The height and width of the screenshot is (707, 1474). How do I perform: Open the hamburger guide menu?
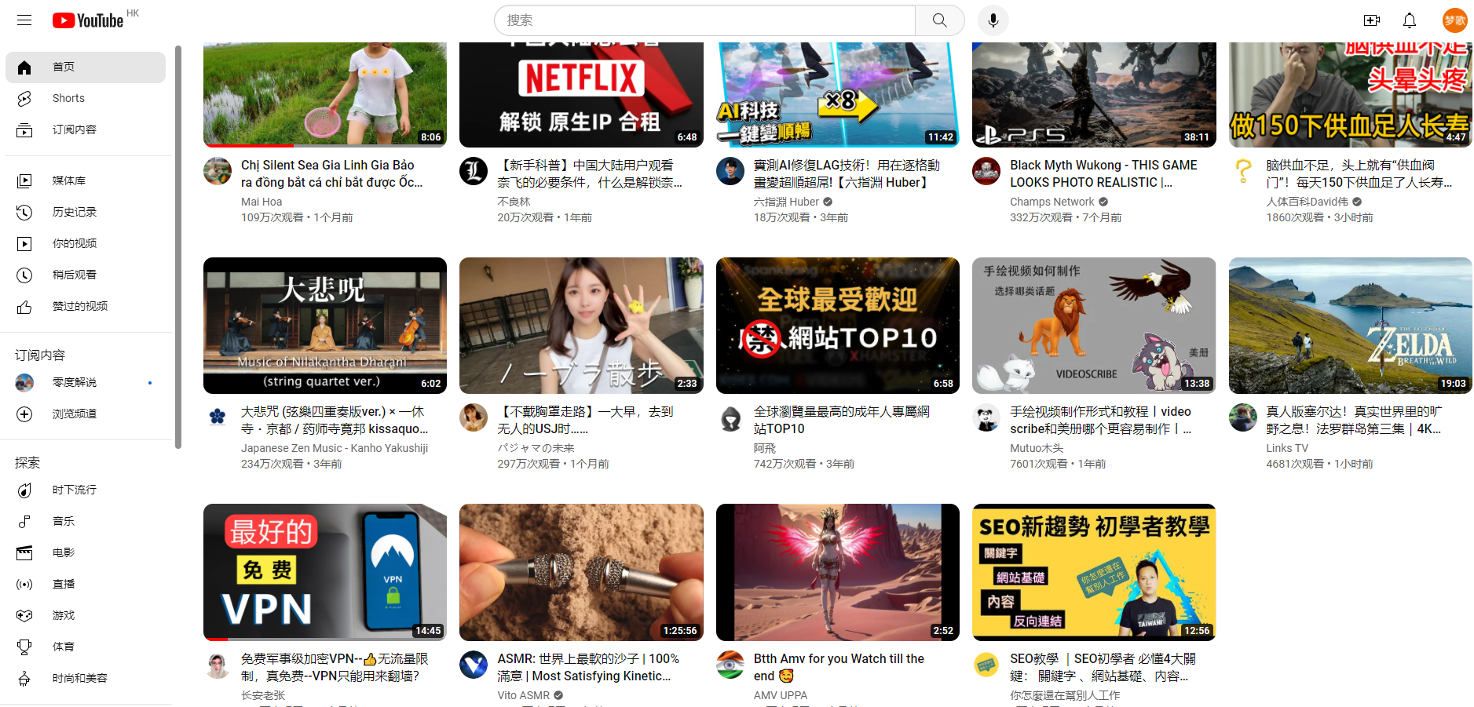click(x=24, y=20)
